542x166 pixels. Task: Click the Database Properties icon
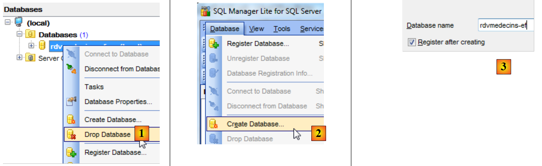[71, 102]
